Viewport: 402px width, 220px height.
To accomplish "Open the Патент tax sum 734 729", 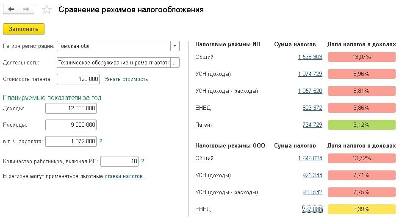I will (x=312, y=125).
